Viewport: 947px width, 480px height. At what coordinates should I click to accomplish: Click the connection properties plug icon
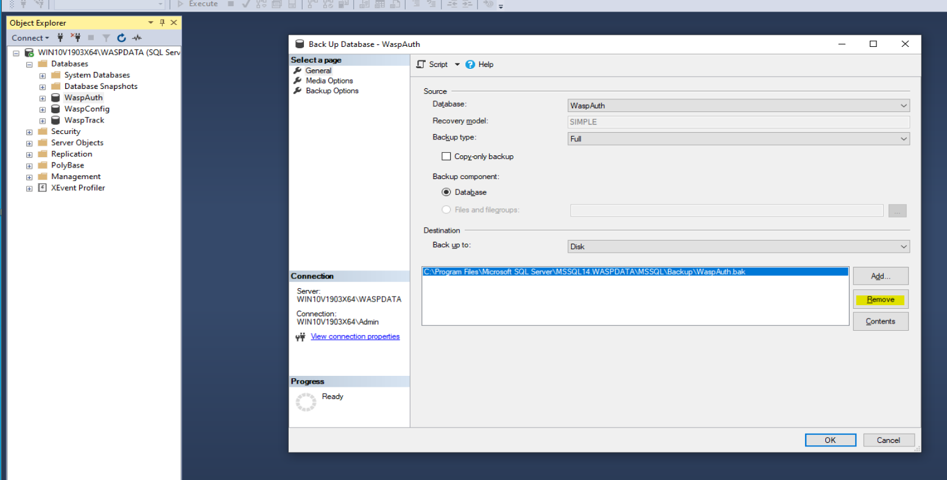coord(300,337)
